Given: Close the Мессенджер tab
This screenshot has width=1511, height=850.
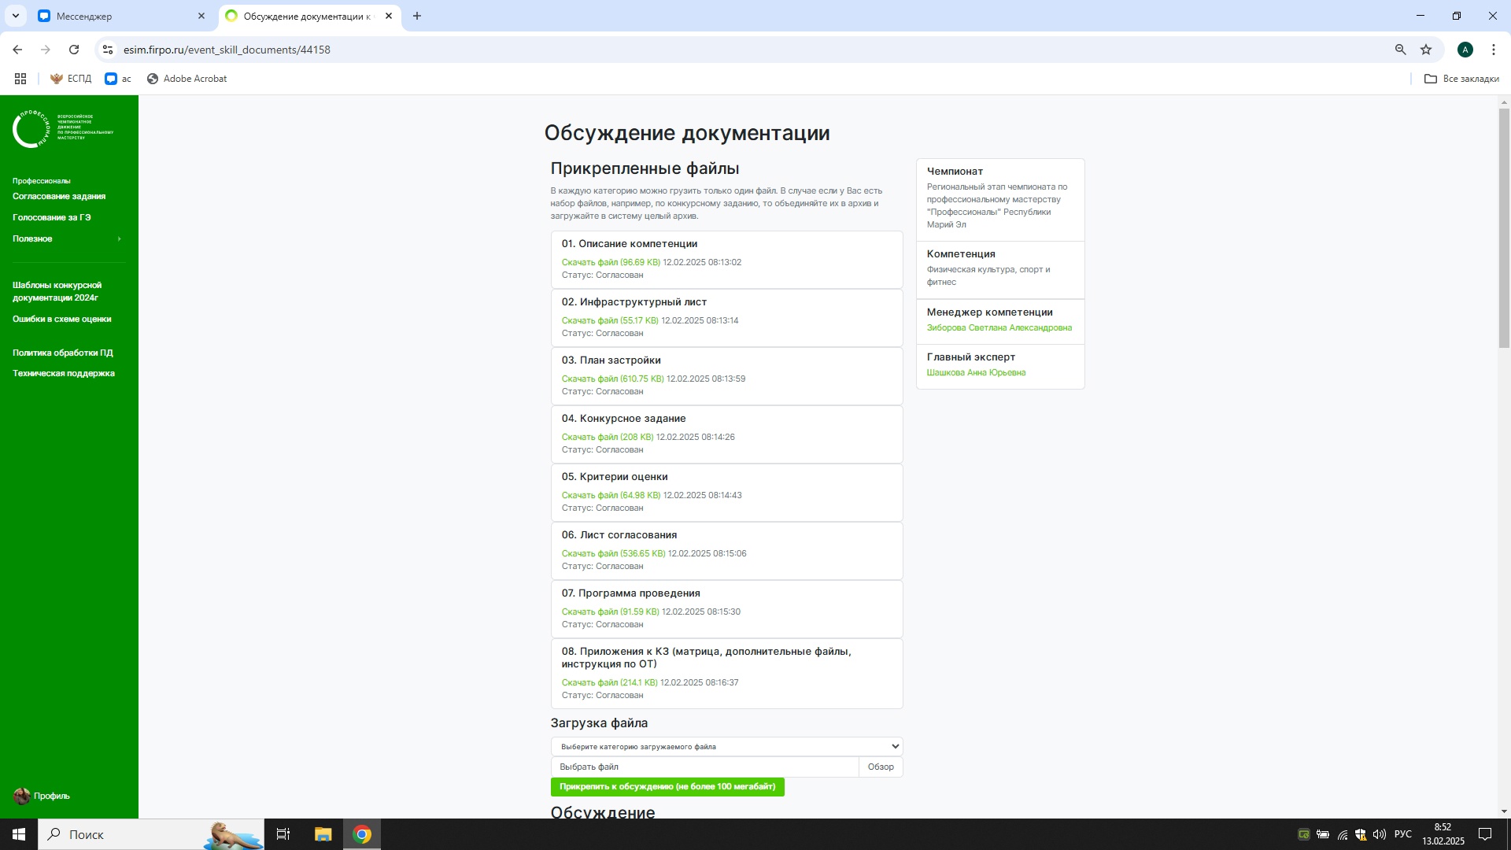Looking at the screenshot, I should point(201,16).
